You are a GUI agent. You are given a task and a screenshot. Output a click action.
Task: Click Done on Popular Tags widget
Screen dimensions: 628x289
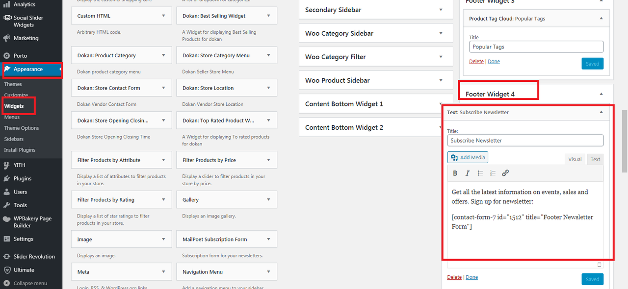[x=494, y=62]
